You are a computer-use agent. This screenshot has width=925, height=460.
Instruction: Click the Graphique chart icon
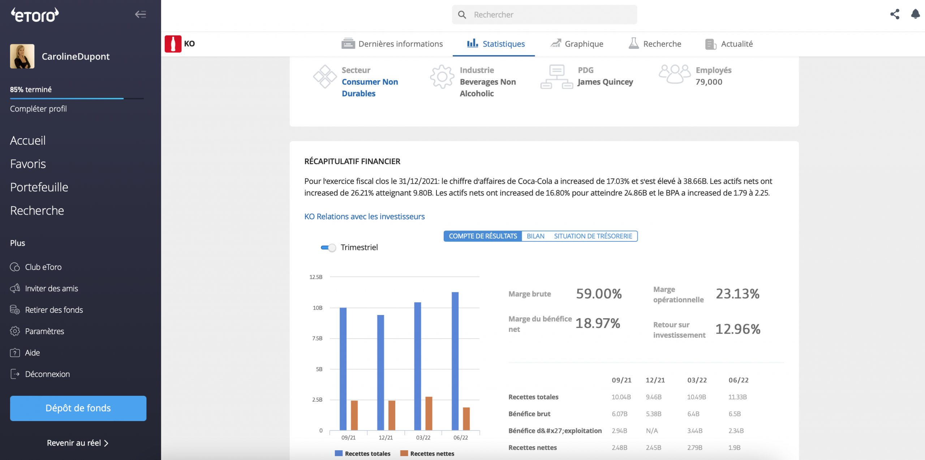coord(556,43)
